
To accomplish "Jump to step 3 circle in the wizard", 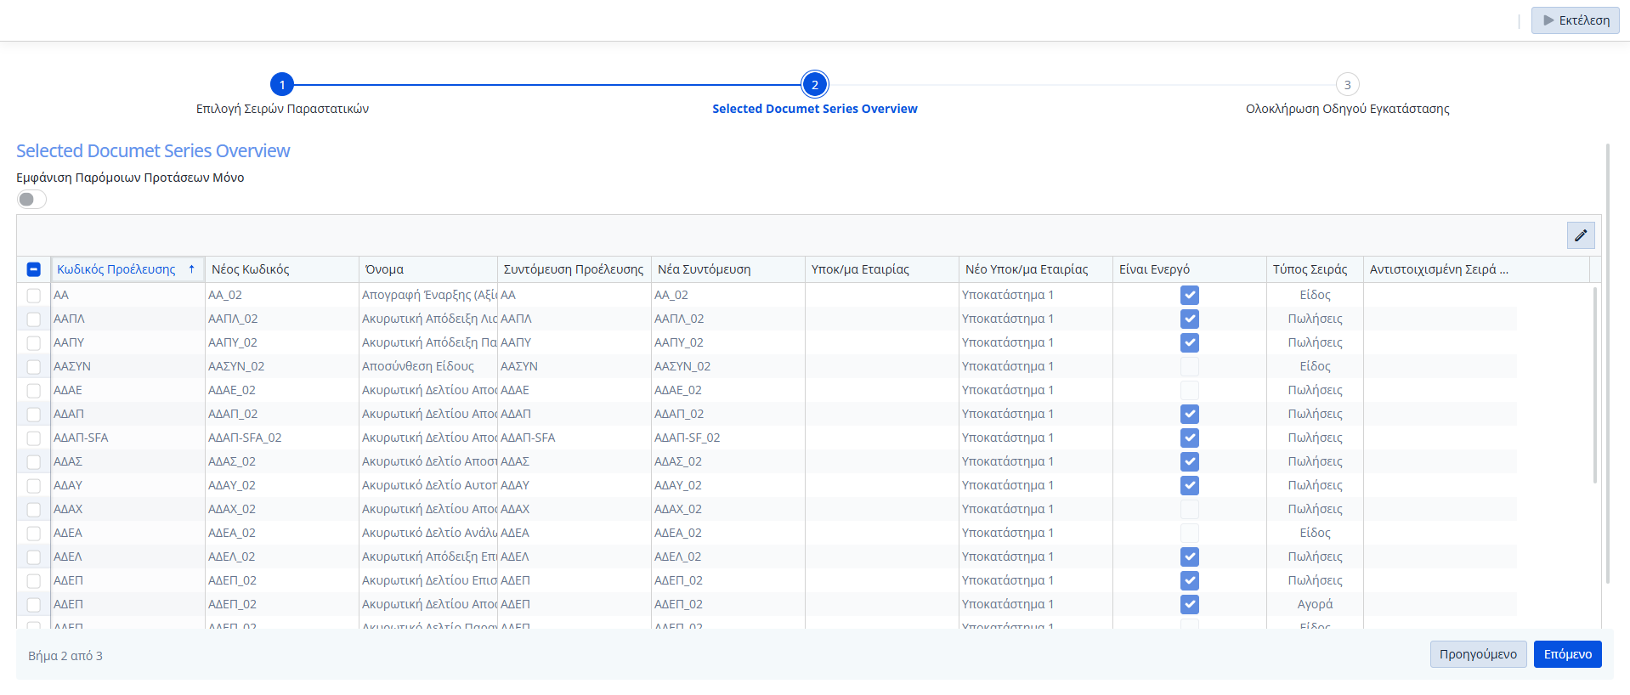I will tap(1347, 85).
